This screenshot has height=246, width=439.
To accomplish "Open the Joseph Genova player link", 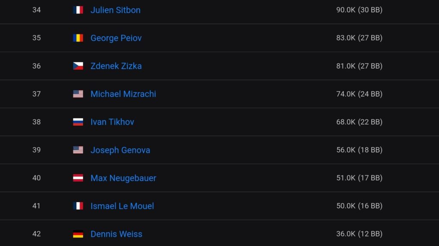I will (x=120, y=150).
